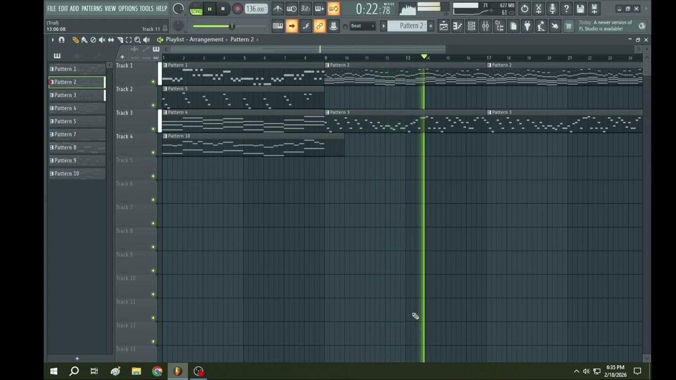The image size is (676, 380).
Task: Open the Beat snap dropdown
Action: [362, 26]
